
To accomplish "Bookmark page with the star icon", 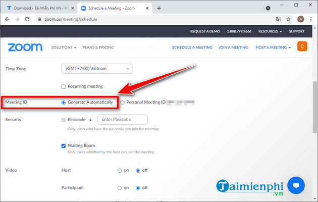I will 288,19.
